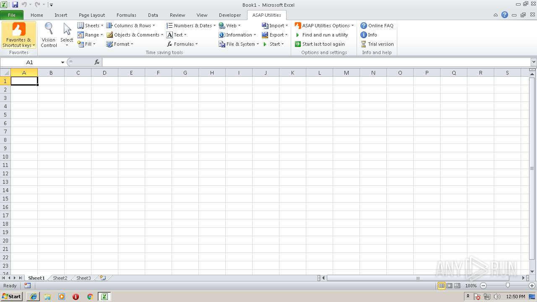
Task: Switch to the Data tab
Action: [153, 15]
